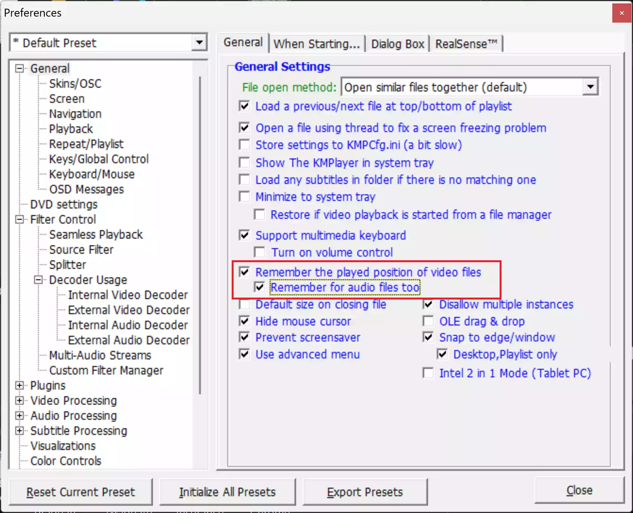
Task: Click Reset Current Preset button
Action: coord(80,492)
